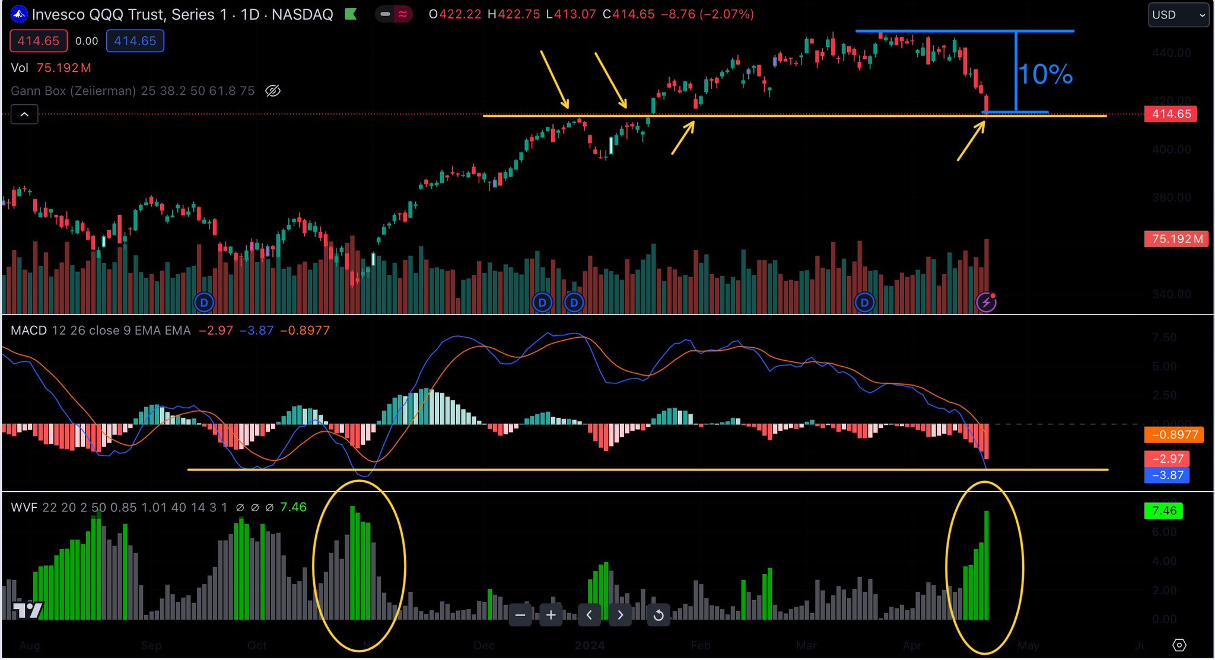Click the 0.00 spread value between prices
The image size is (1215, 660).
(x=87, y=41)
